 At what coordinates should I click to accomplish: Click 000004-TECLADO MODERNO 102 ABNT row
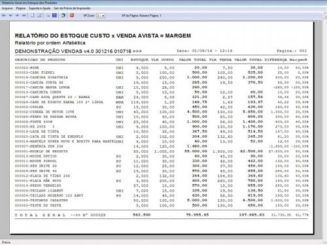coord(162,195)
